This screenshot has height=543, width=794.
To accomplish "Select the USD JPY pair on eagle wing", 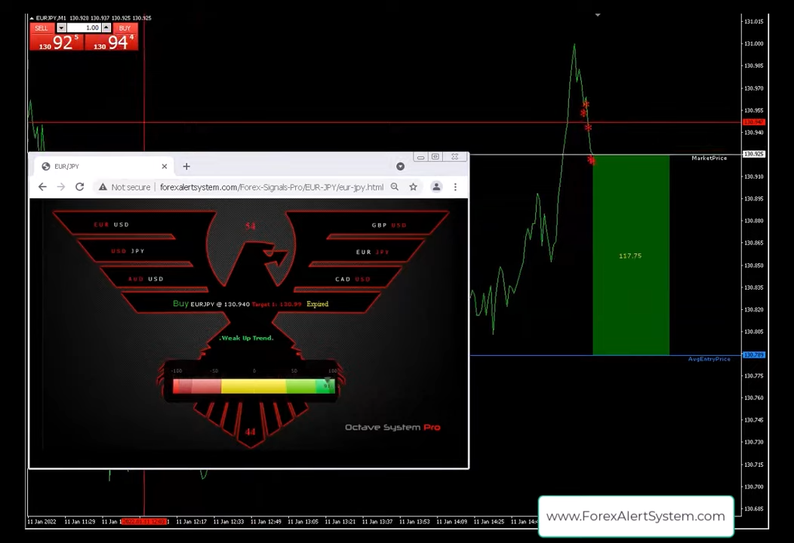I will (x=128, y=251).
